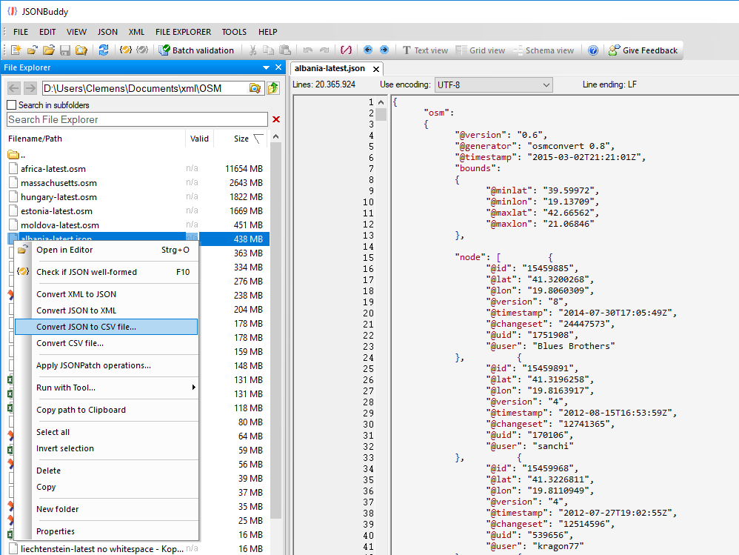The image size is (739, 555).
Task: Enable Search in subfolders checkbox
Action: pos(12,105)
